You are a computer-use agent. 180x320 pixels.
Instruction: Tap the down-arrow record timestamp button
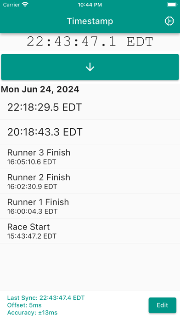(90, 67)
